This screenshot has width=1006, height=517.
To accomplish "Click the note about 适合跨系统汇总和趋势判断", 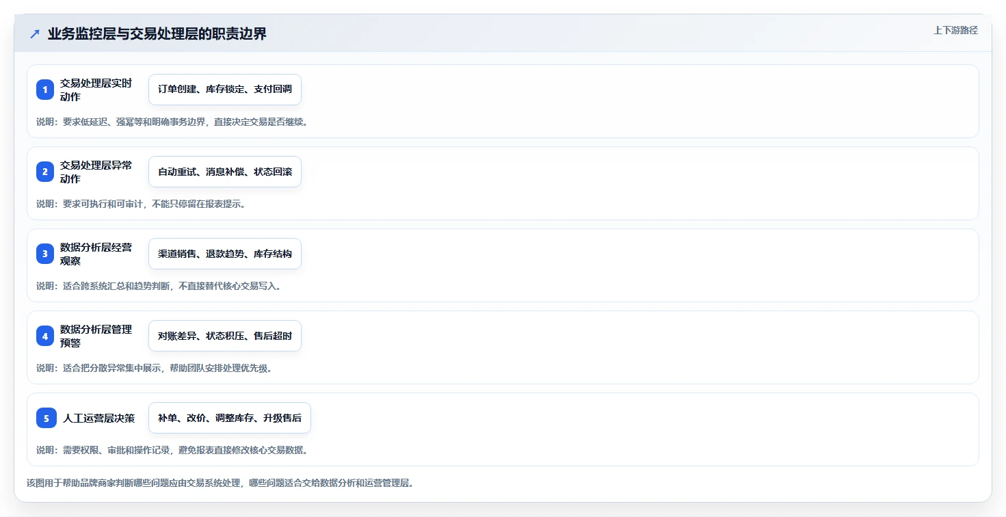I will pos(159,286).
